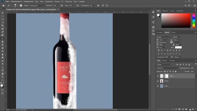Open the Фильтр menu
Screen dimensions: 197x111
(57, 2)
